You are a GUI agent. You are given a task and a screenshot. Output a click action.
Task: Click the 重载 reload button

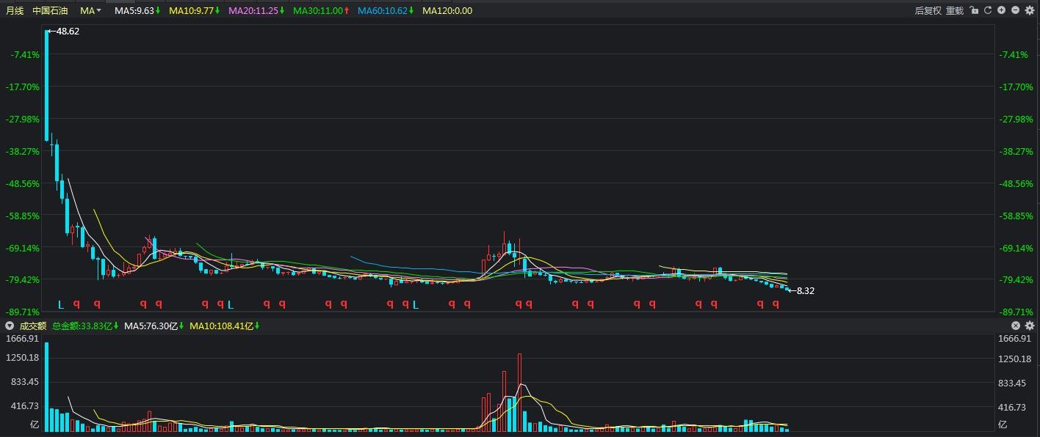[954, 10]
